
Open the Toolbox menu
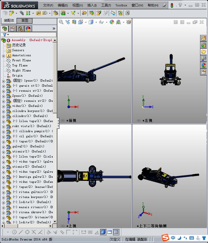click(121, 5)
